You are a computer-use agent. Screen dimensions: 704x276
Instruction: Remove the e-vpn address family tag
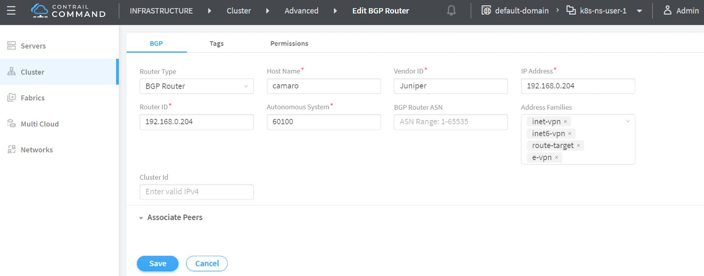pyautogui.click(x=556, y=158)
